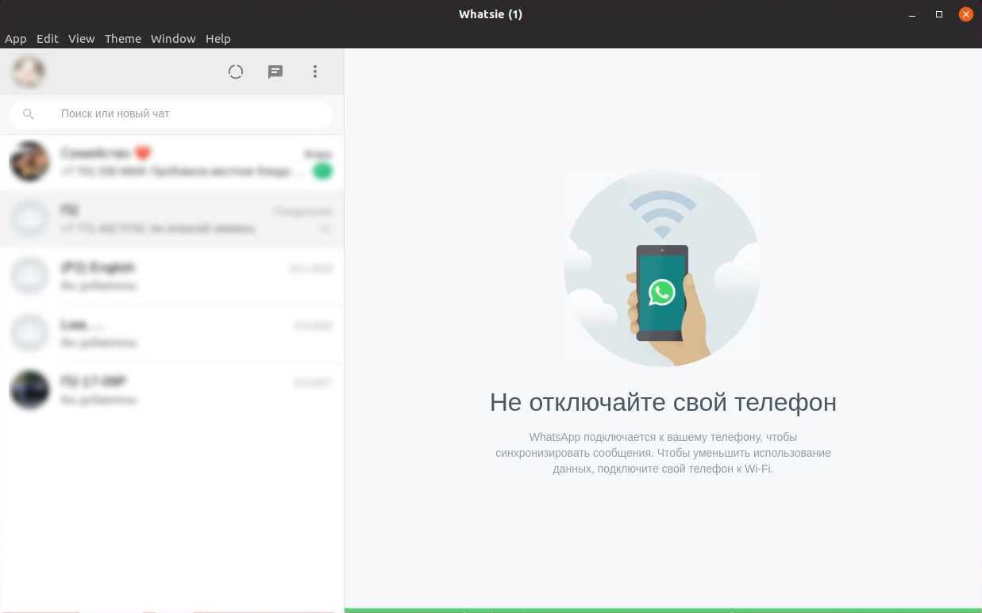
Task: Focus the 'Поиск или новый чат' search field
Action: pyautogui.click(x=171, y=114)
